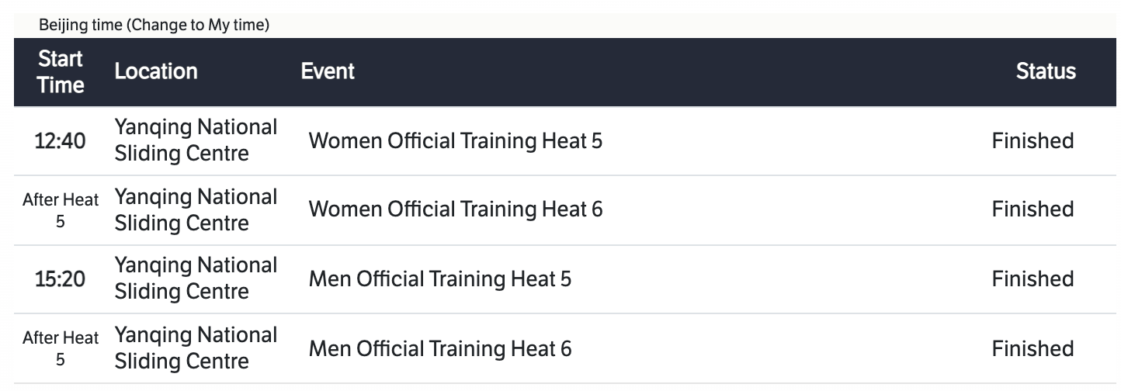Click Finished status for Men Heat 5
Screen dimensions: 1121x391
pos(1032,279)
